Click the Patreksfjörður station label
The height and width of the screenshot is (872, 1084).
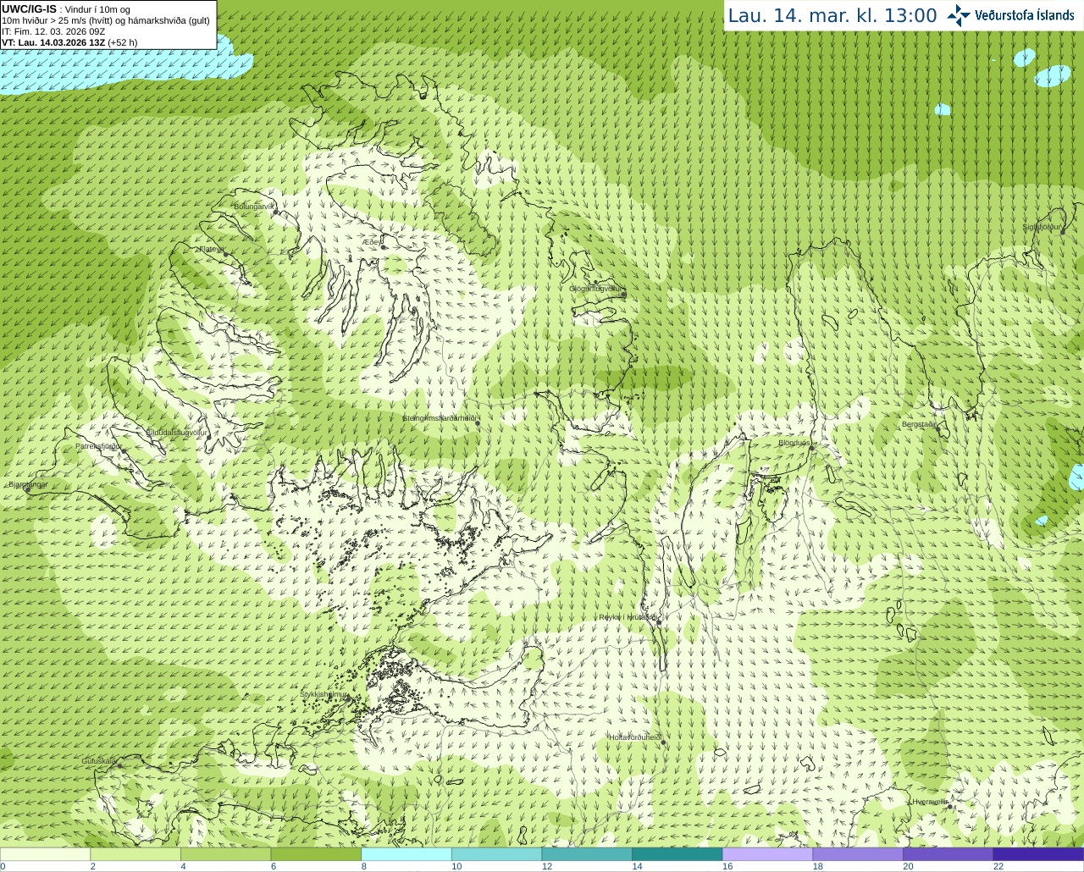tap(98, 446)
